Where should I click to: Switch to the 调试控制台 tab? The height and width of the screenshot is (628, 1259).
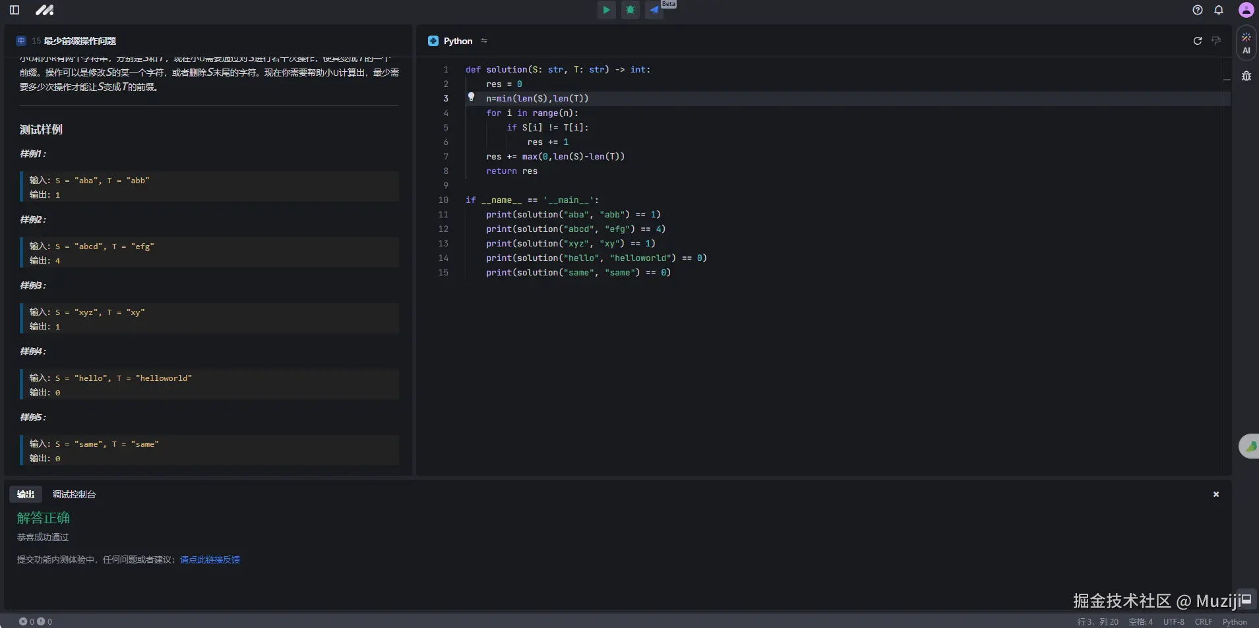[x=74, y=494]
